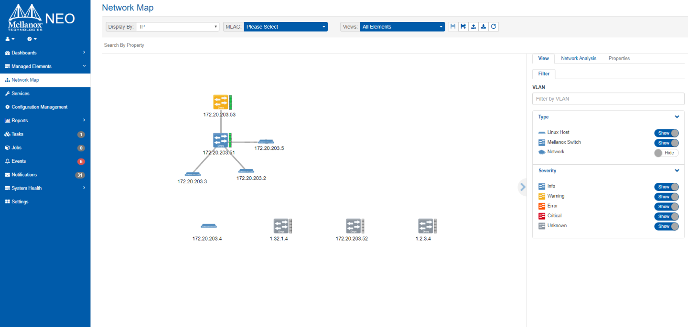Image resolution: width=688 pixels, height=327 pixels.
Task: Click the Filter by VLAN input field
Action: click(x=608, y=99)
